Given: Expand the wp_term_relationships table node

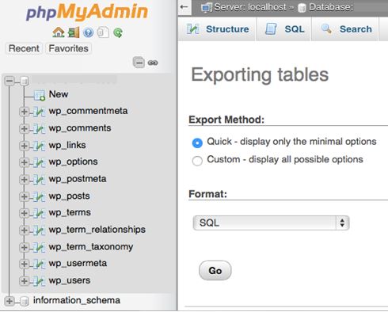Looking at the screenshot, I should (x=24, y=230).
